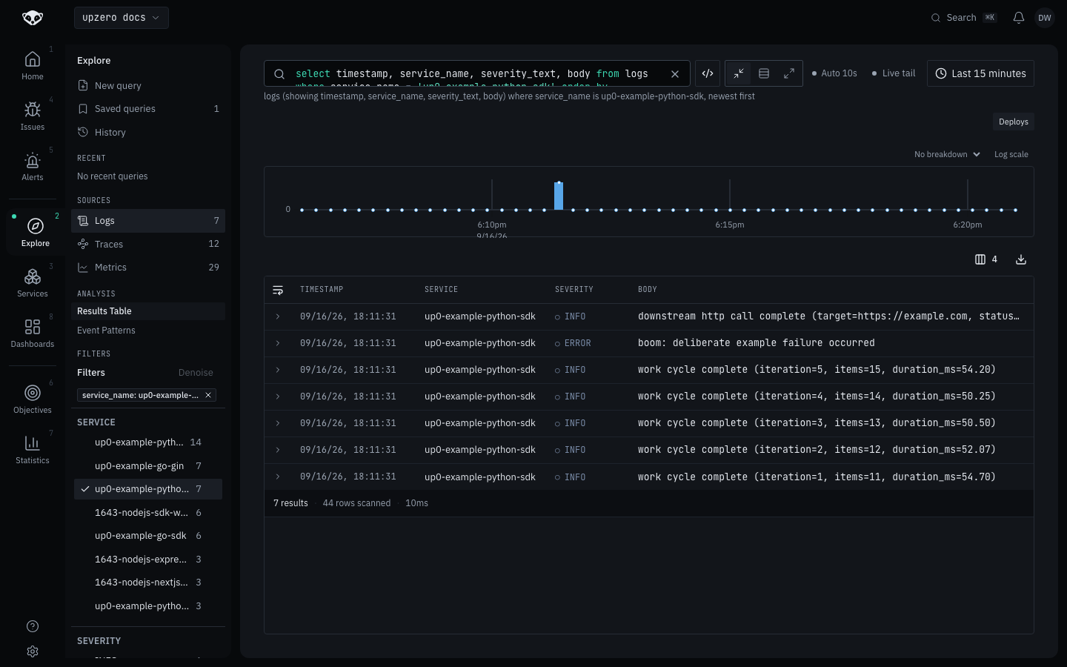The width and height of the screenshot is (1067, 667).
Task: Open the Dashboards grid icon
Action: [x=33, y=333]
